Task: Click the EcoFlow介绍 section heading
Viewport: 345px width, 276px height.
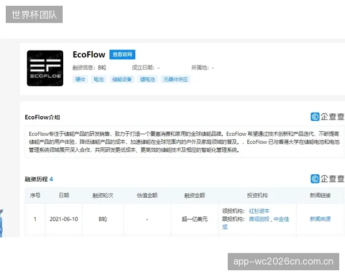Action: tap(43, 117)
